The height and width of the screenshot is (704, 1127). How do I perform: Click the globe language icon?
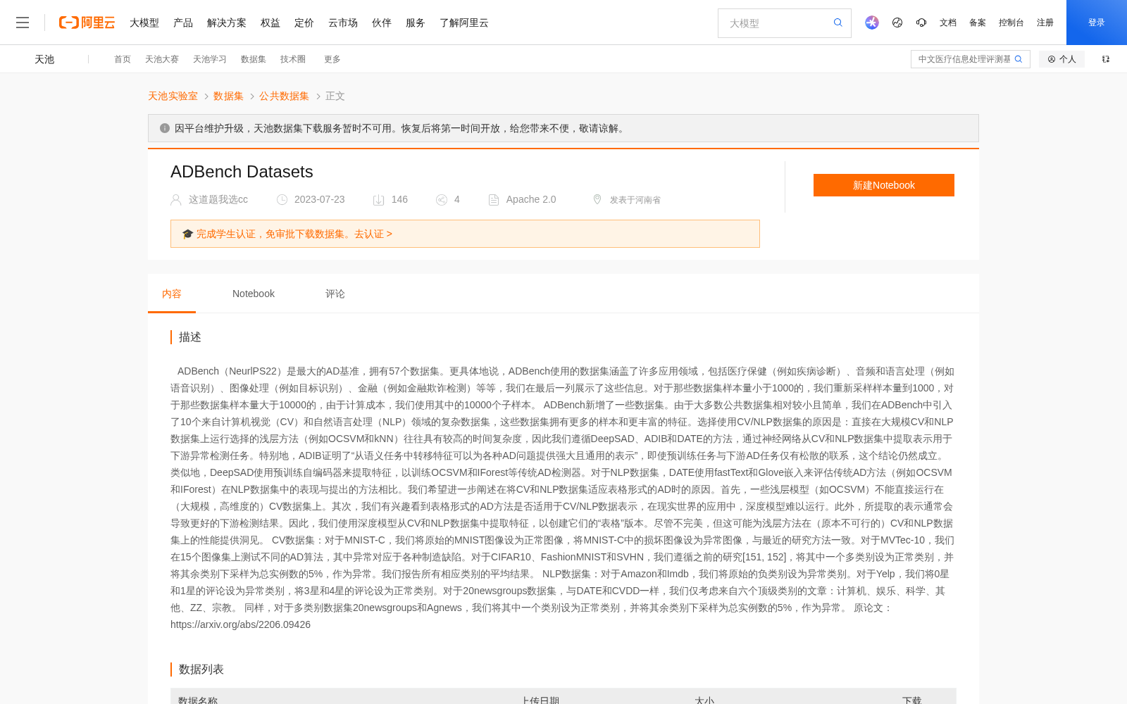(897, 23)
